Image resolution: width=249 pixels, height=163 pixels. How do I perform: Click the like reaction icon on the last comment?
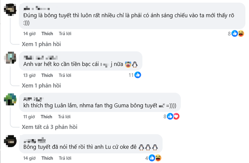coord(152,158)
